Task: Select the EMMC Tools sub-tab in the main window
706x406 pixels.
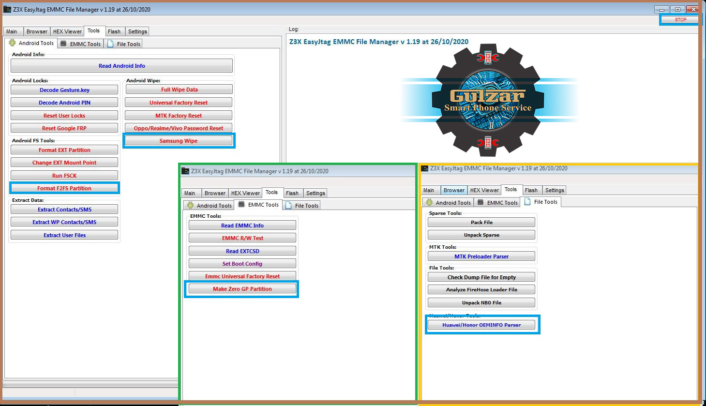Action: (81, 44)
